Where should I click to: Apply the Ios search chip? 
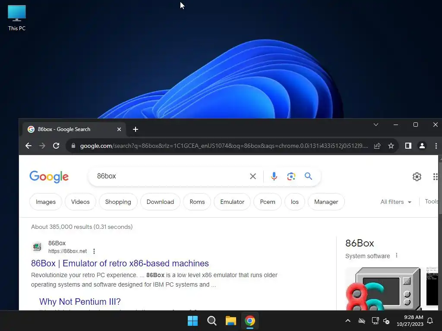(x=294, y=202)
